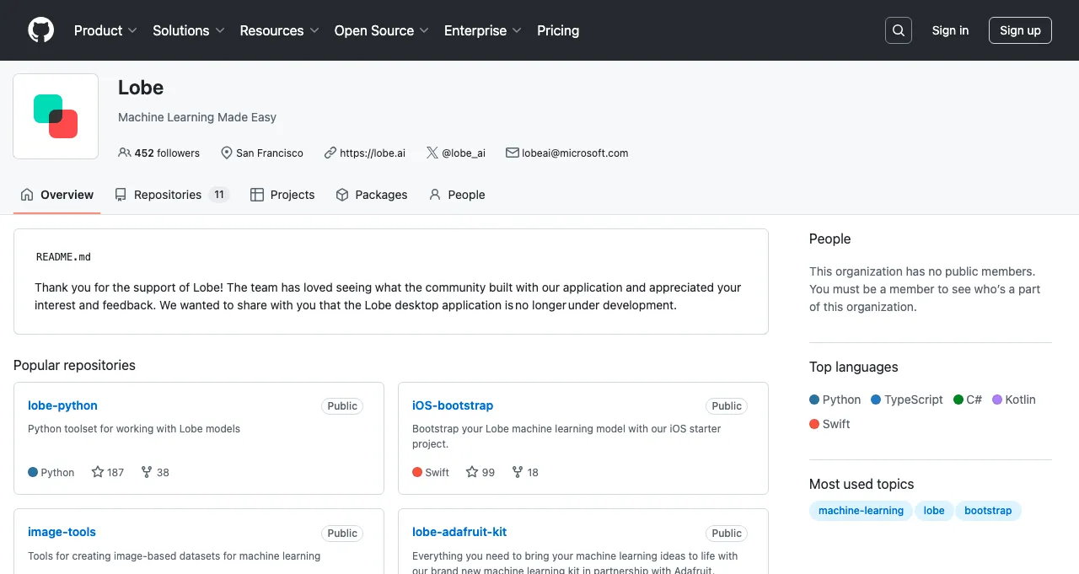Click star count on iOS-bootstrap
Image resolution: width=1079 pixels, height=574 pixels.
click(x=480, y=472)
